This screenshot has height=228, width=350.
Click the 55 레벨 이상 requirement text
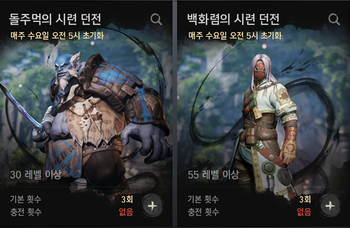pyautogui.click(x=214, y=175)
